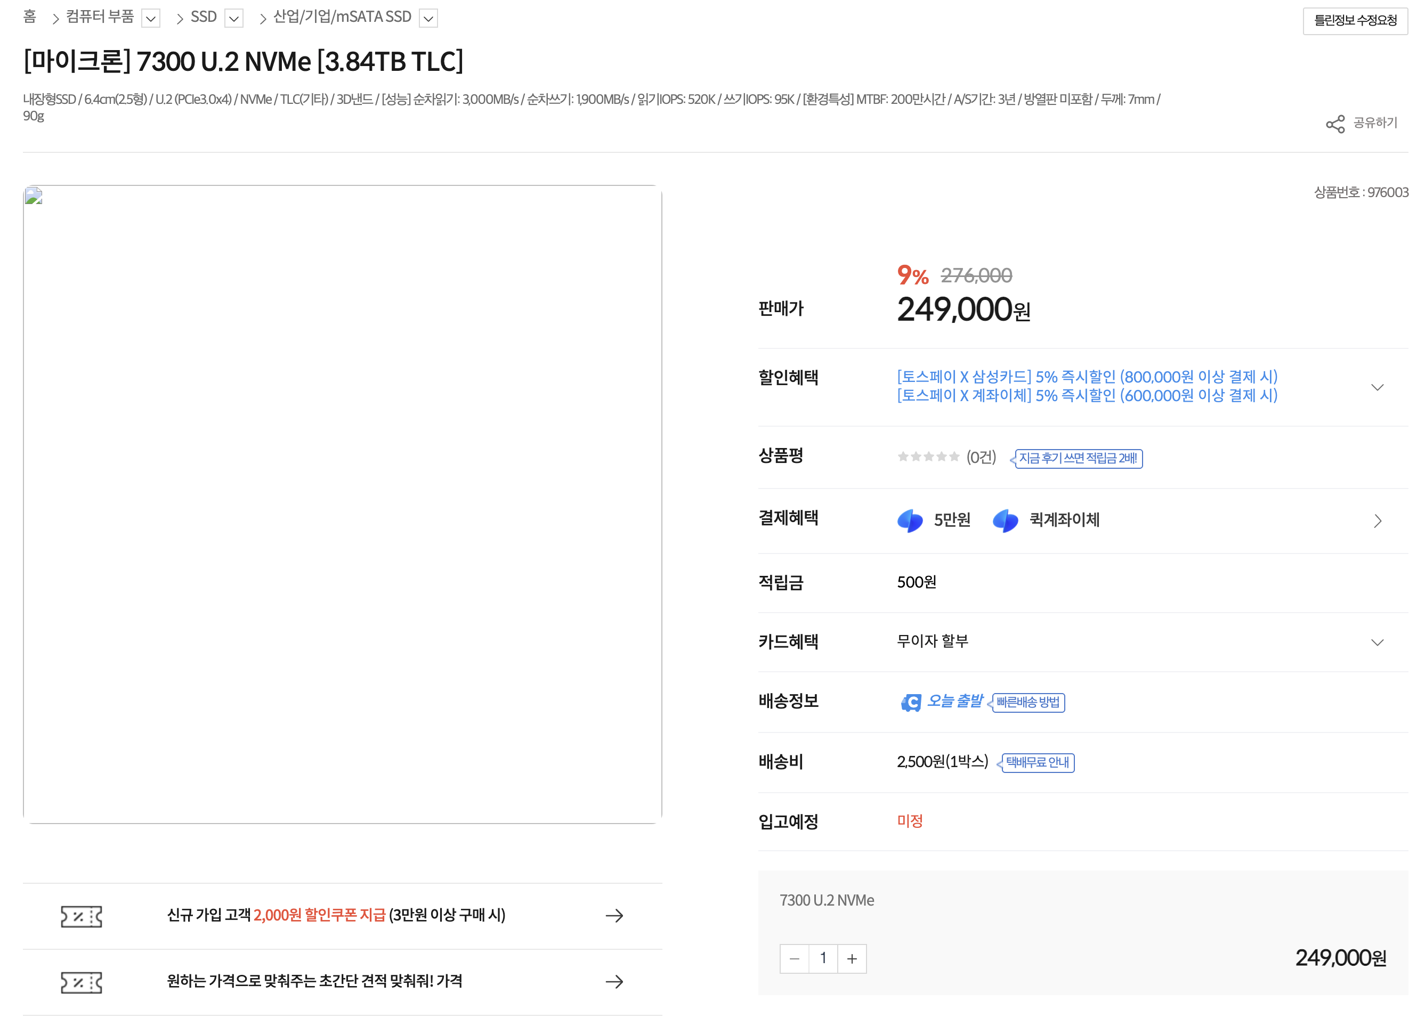Open the 산업/기업/mSATA SSD category dropdown
Image resolution: width=1425 pixels, height=1026 pixels.
[x=428, y=18]
